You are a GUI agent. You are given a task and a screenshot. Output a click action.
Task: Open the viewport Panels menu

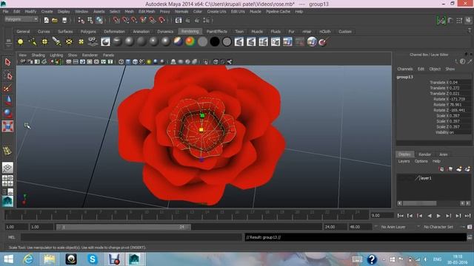click(108, 55)
